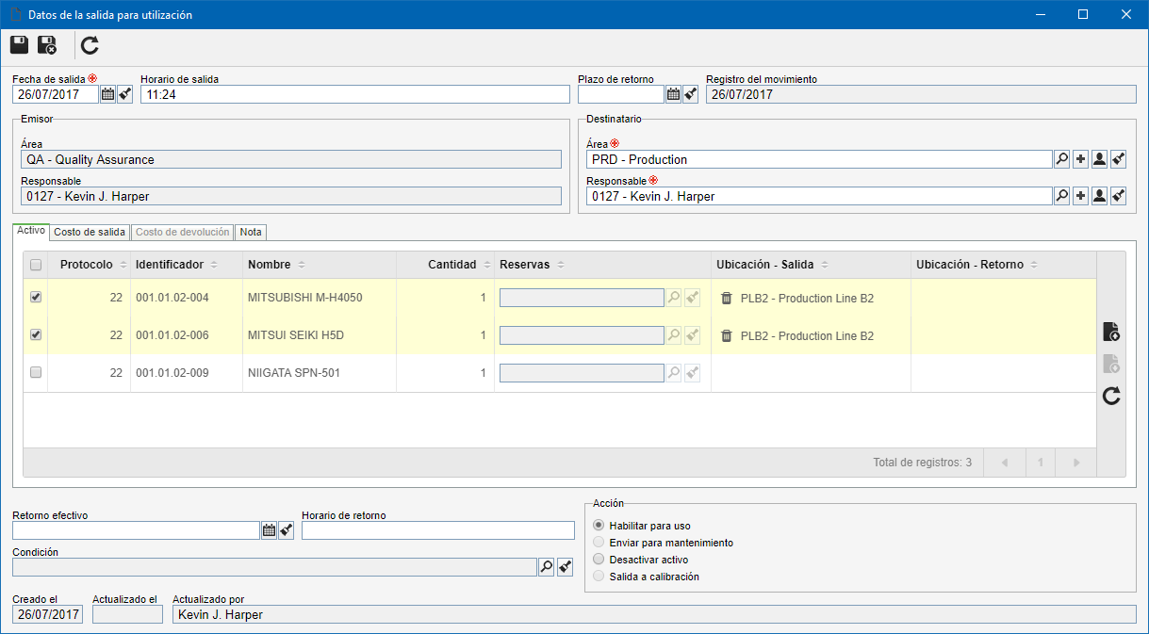Image resolution: width=1149 pixels, height=634 pixels.
Task: Sort by Identificador column arrows
Action: pos(214,265)
